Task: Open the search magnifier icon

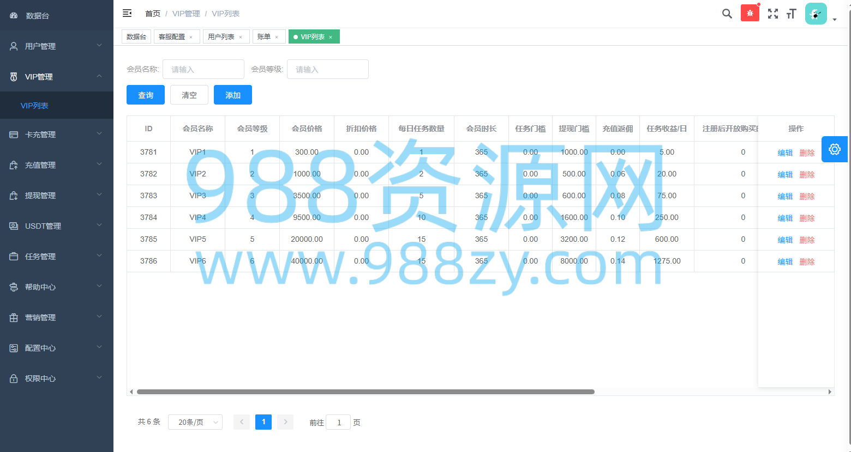Action: point(727,14)
